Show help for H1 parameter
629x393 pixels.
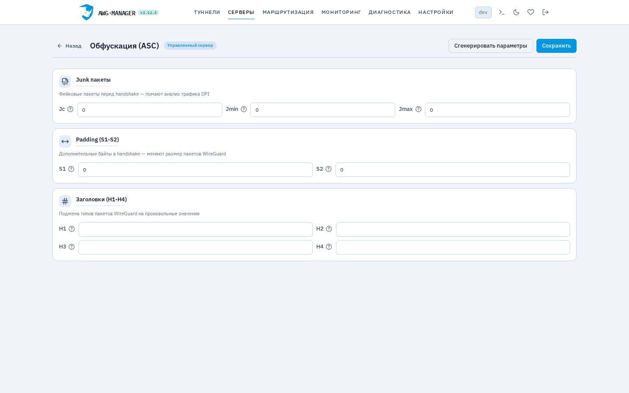click(72, 229)
